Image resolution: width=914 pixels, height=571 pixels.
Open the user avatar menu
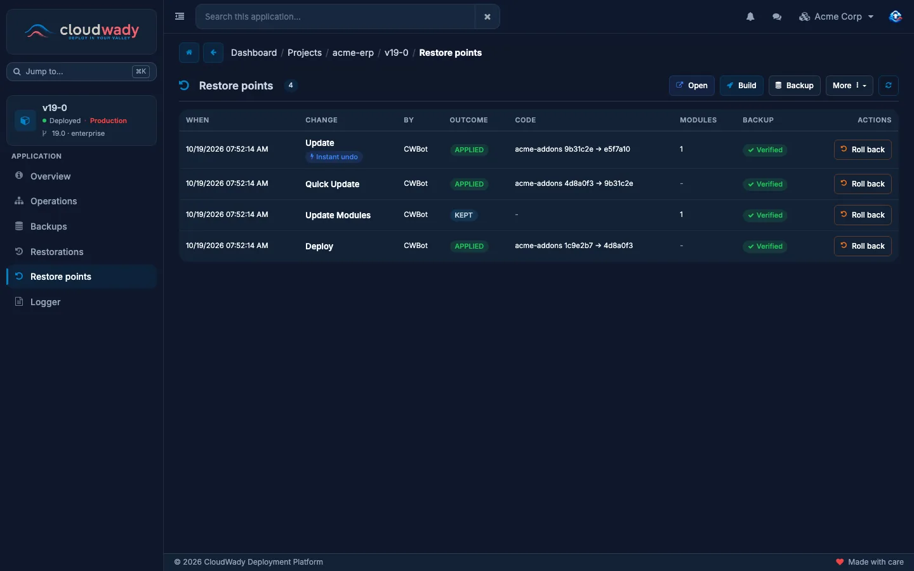[895, 16]
